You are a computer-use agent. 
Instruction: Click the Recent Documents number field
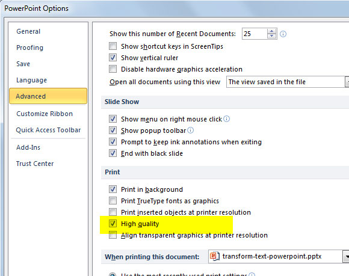255,34
